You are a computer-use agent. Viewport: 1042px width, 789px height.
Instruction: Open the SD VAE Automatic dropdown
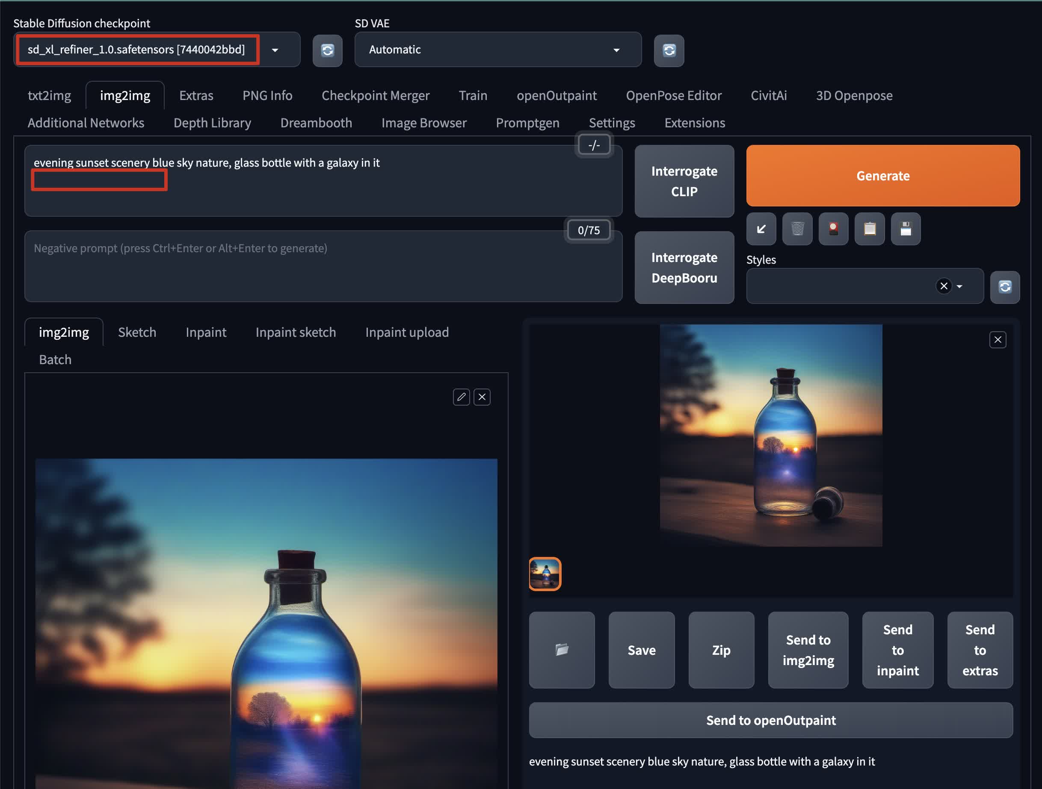pos(616,50)
